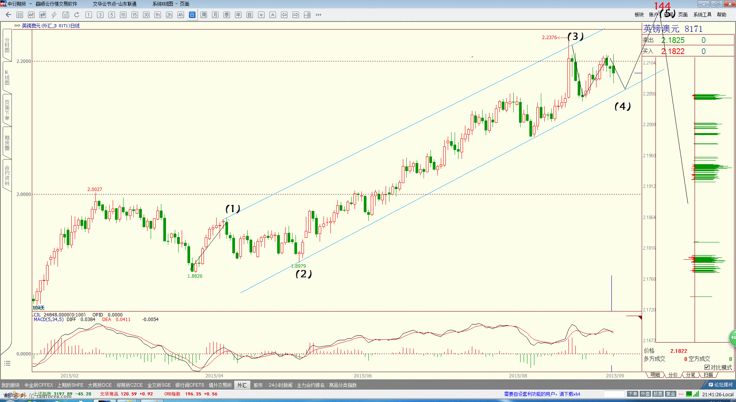736x402 pixels.
Task: Click the lightning quick-order icon
Action: 54,15
